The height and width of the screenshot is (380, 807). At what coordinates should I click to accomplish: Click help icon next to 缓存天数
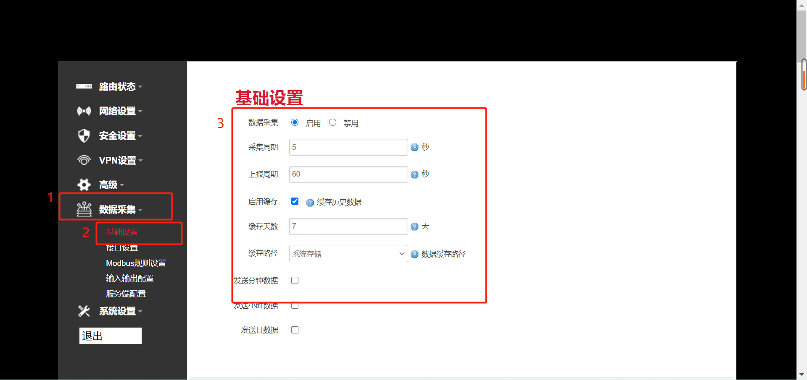point(415,226)
